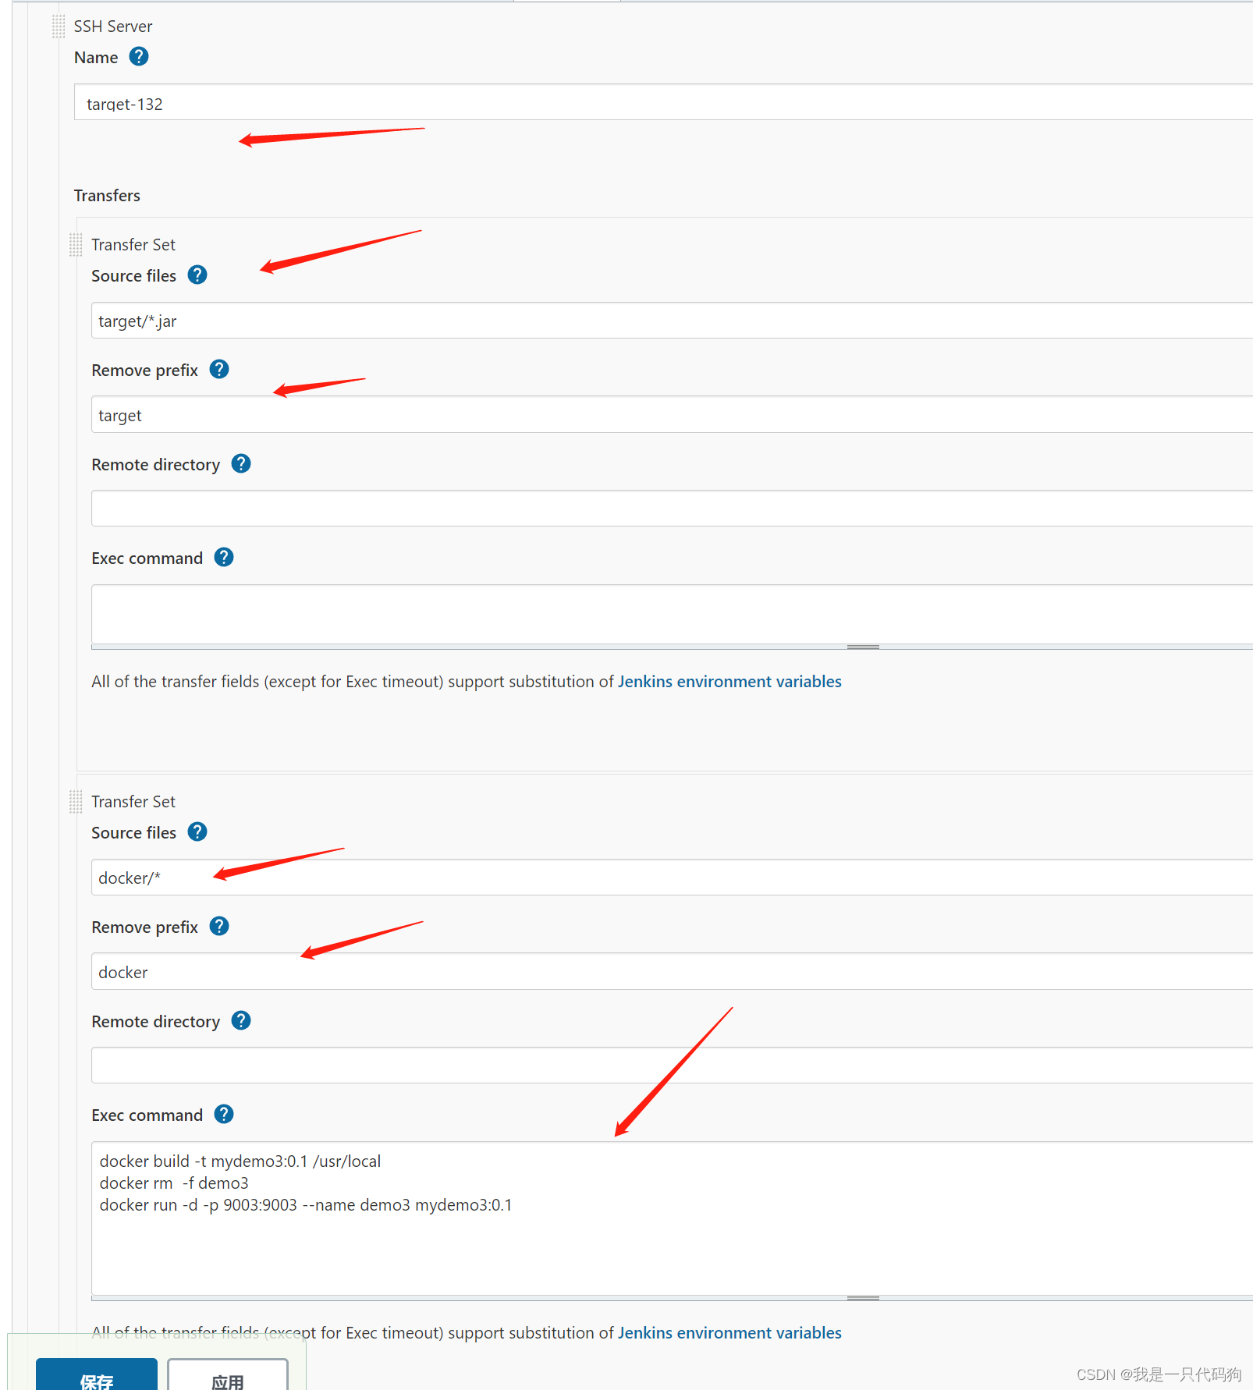Click Source files help icon in first Transfer Set

[x=197, y=275]
